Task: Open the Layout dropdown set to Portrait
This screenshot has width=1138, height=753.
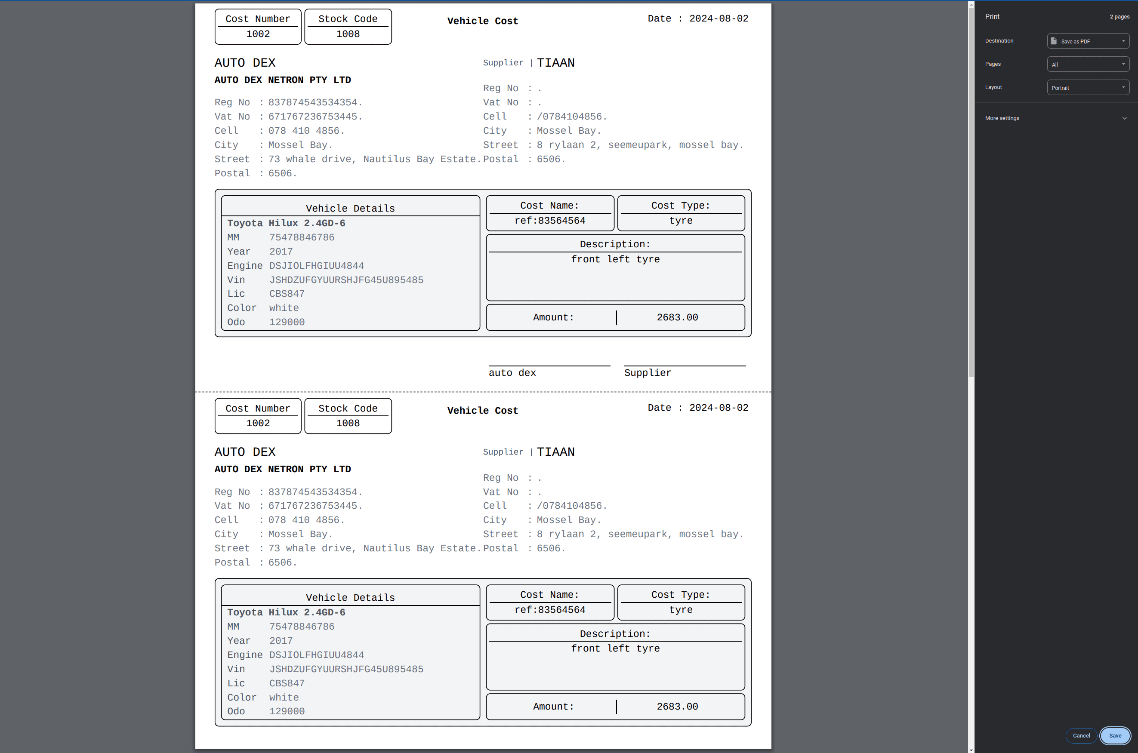Action: coord(1088,87)
